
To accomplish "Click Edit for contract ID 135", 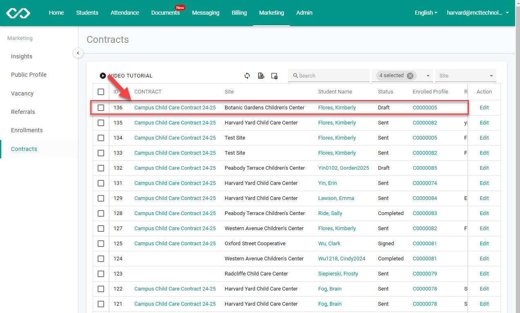I will (484, 123).
